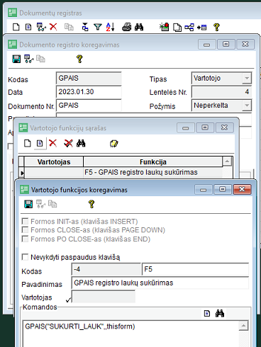Screen dimensions: 261x347
Task: Click the Dokumento Nr. field
Action: [89, 106]
